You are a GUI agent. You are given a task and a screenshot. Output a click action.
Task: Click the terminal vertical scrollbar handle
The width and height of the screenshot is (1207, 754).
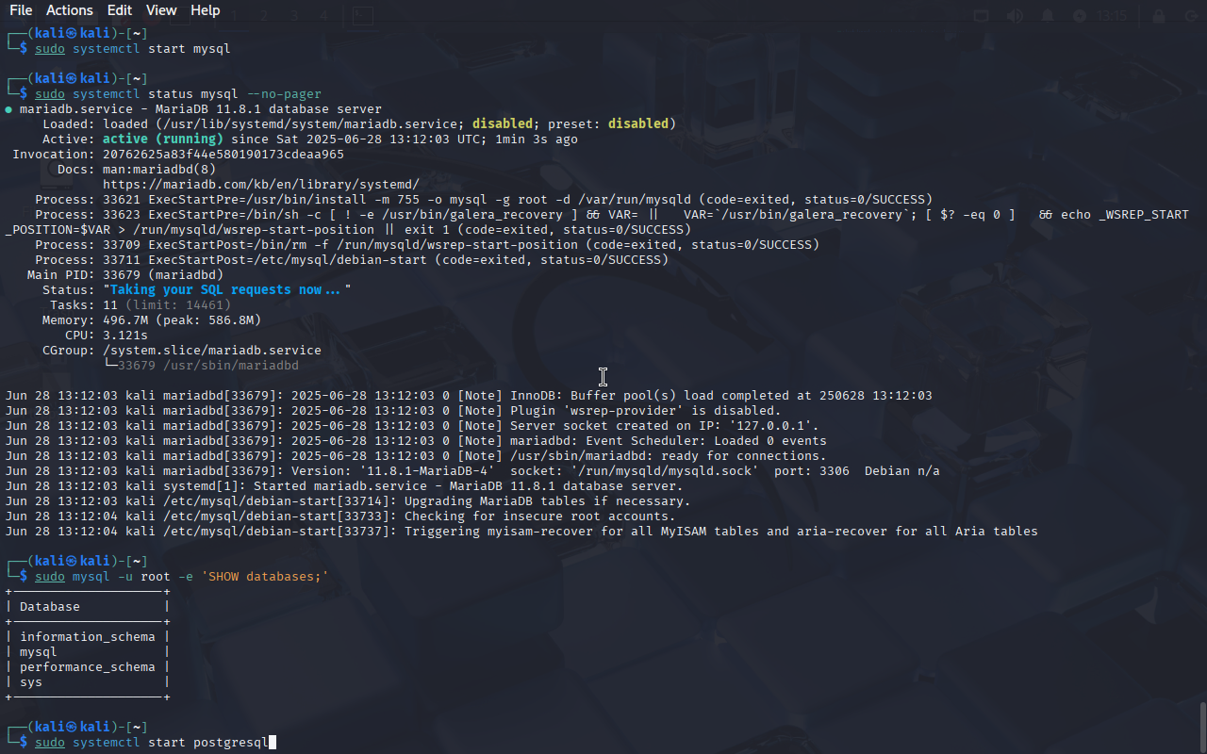click(1202, 726)
